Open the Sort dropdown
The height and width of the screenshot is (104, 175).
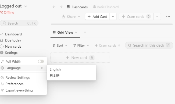coord(60,46)
